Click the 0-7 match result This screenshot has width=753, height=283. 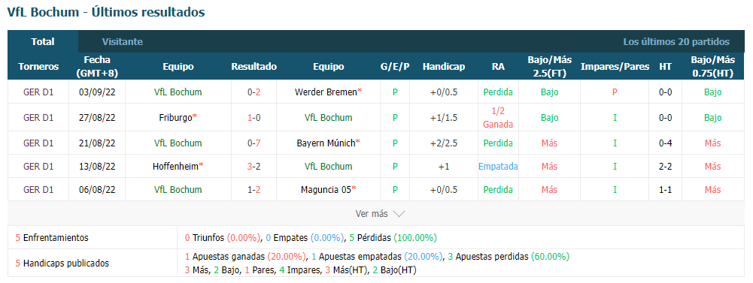tap(254, 143)
